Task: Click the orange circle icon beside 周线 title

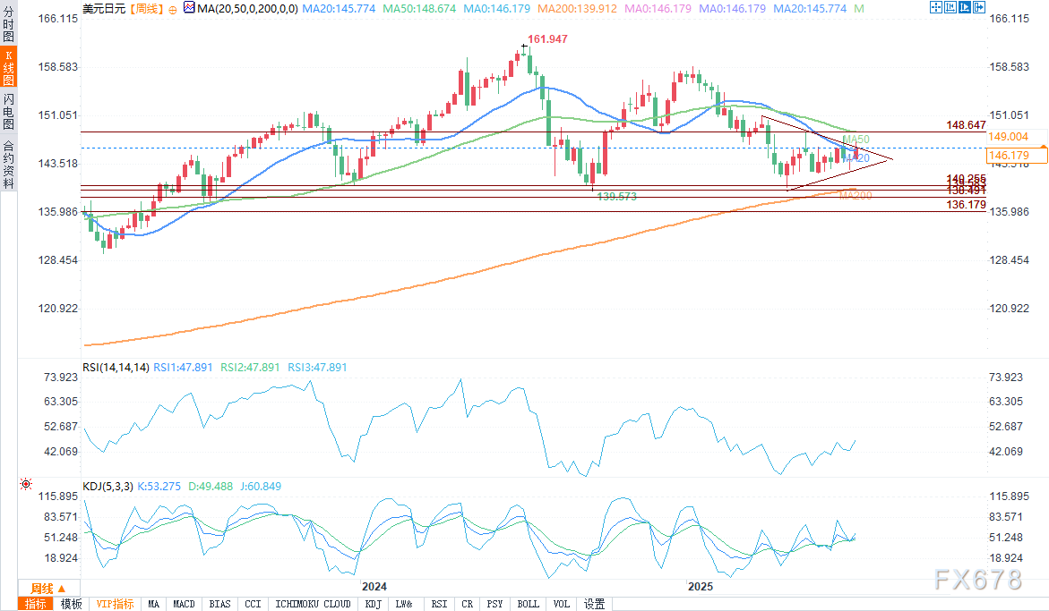Action: (x=172, y=8)
